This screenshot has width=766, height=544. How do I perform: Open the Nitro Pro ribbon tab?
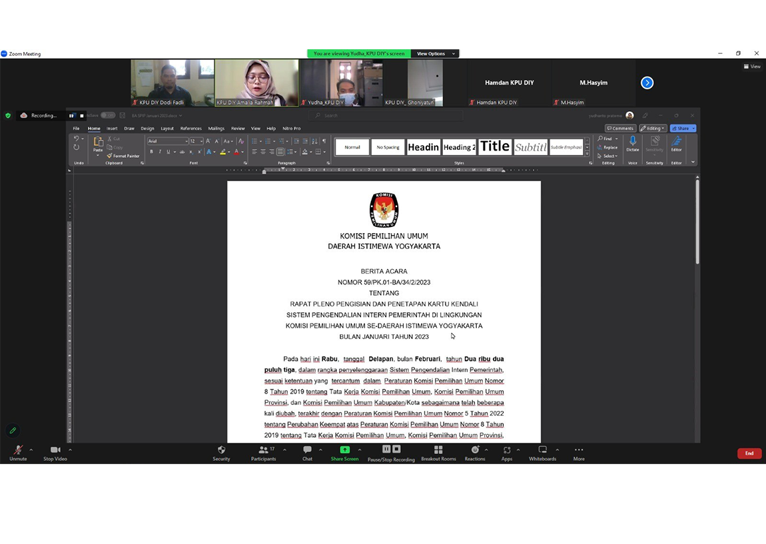[x=291, y=129]
